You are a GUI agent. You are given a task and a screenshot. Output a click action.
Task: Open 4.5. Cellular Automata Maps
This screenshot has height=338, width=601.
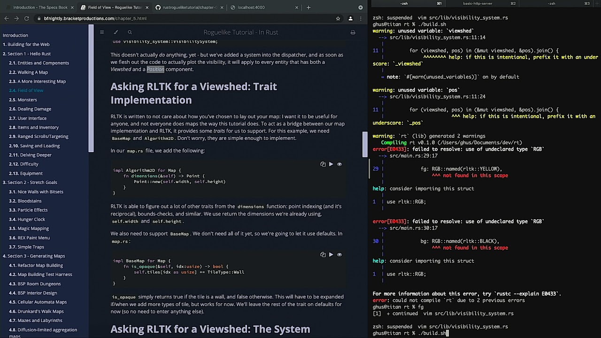point(38,302)
